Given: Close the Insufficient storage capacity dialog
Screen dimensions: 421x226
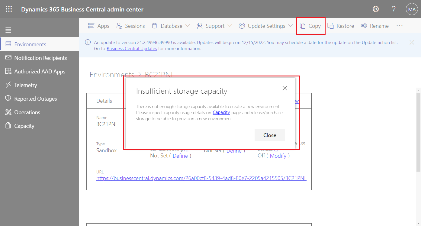Looking at the screenshot, I should click(x=269, y=135).
